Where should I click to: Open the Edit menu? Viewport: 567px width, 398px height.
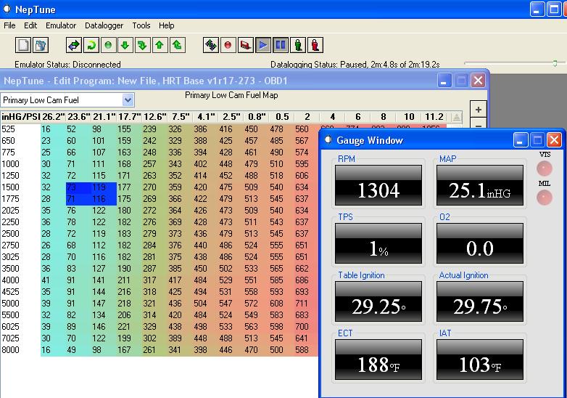(x=30, y=25)
